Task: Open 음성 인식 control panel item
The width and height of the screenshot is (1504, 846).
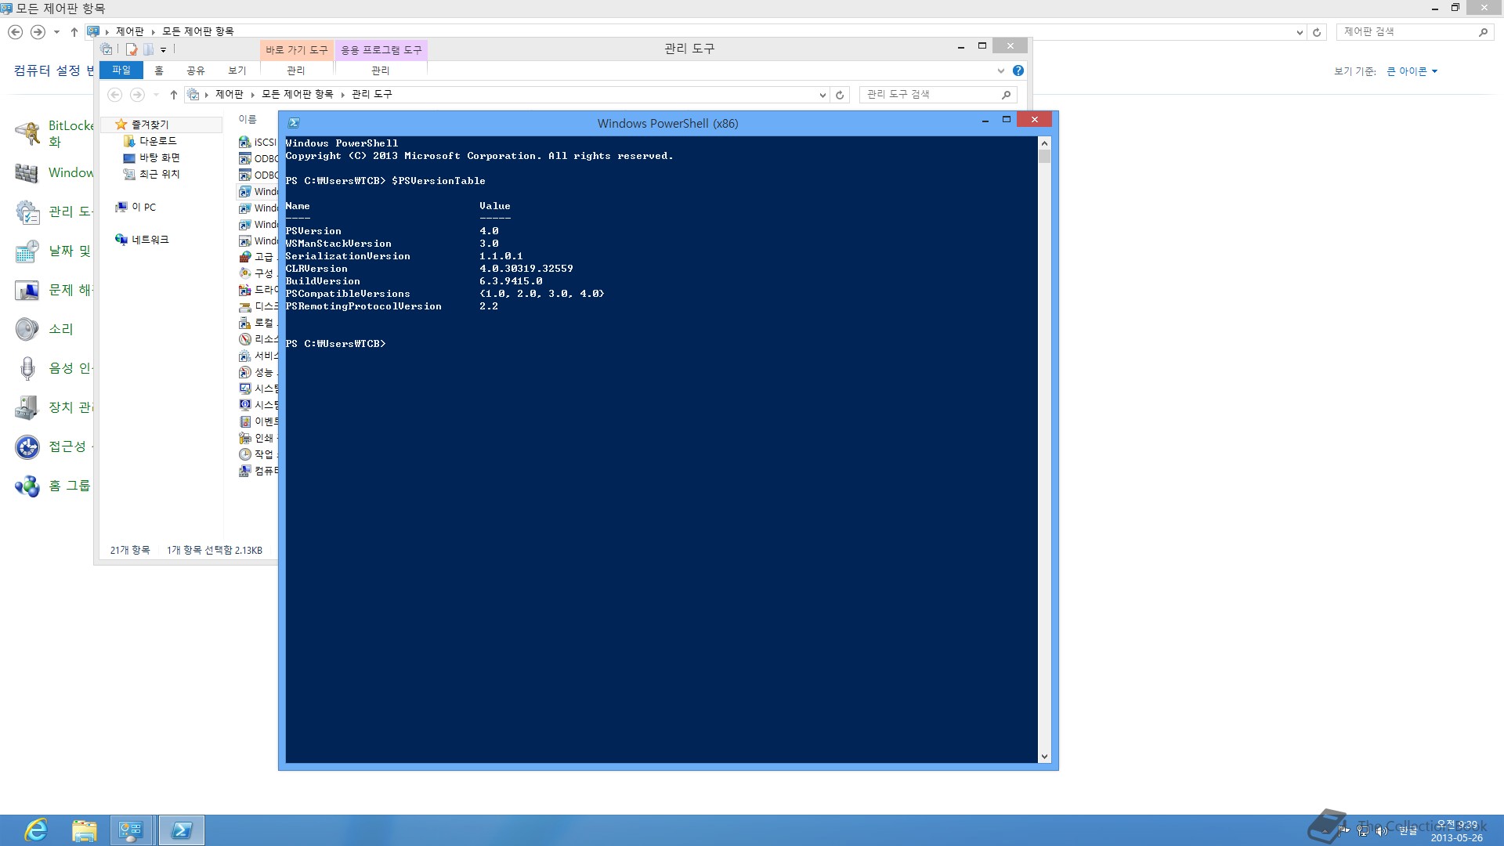Action: tap(53, 368)
